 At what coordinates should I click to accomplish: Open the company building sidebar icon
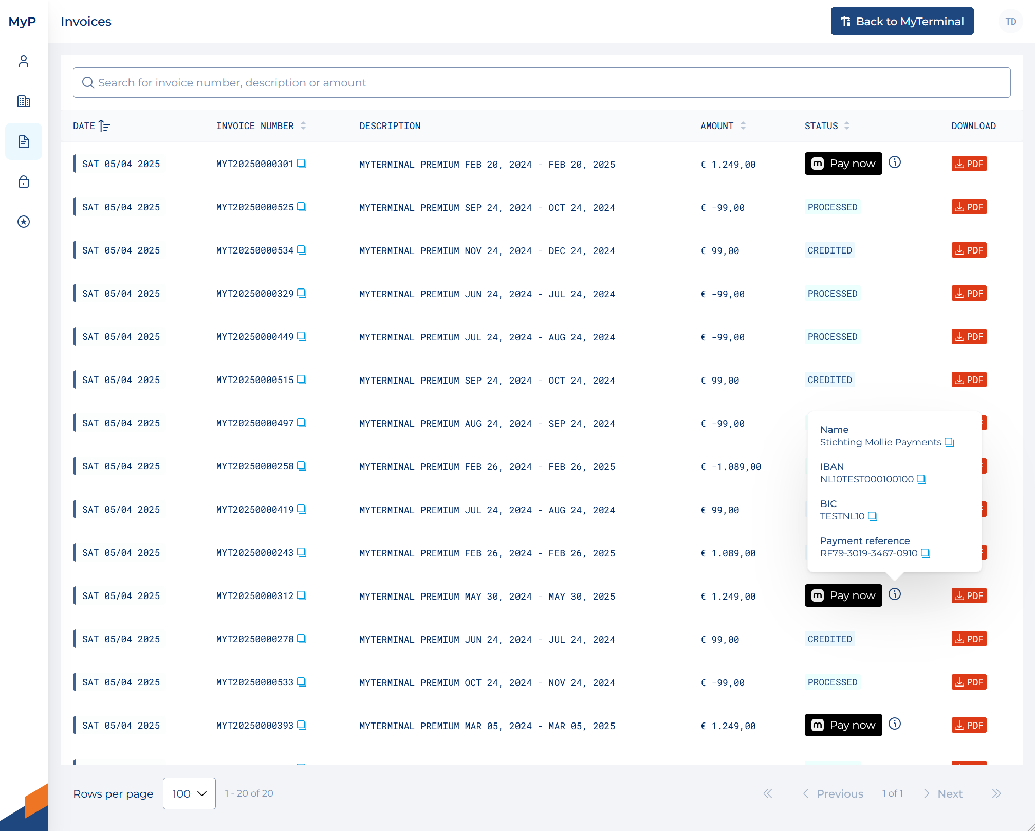click(24, 101)
